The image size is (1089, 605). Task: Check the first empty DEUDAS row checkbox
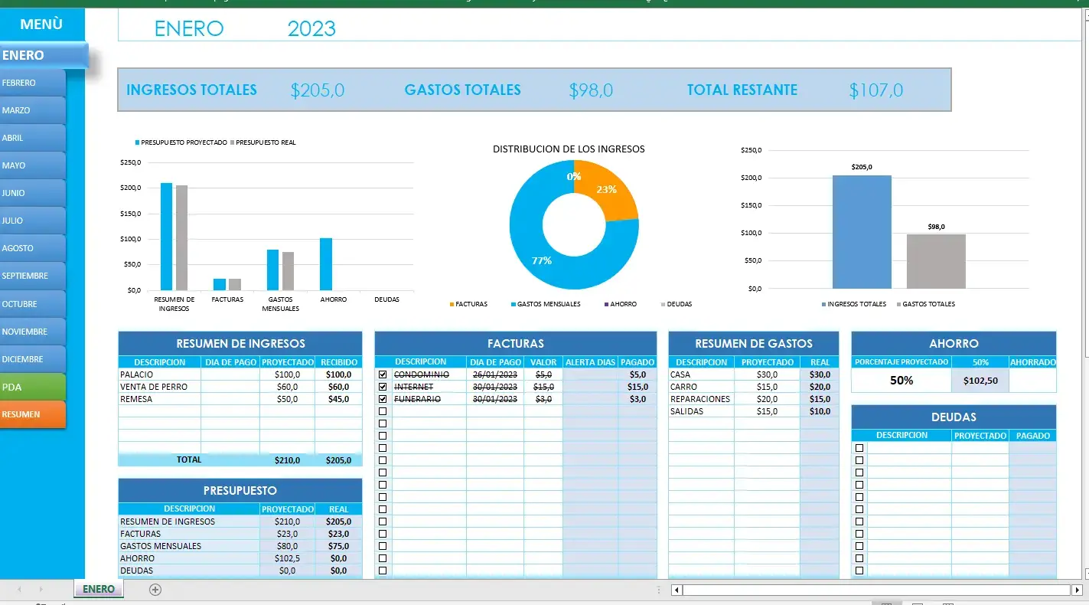pos(859,448)
